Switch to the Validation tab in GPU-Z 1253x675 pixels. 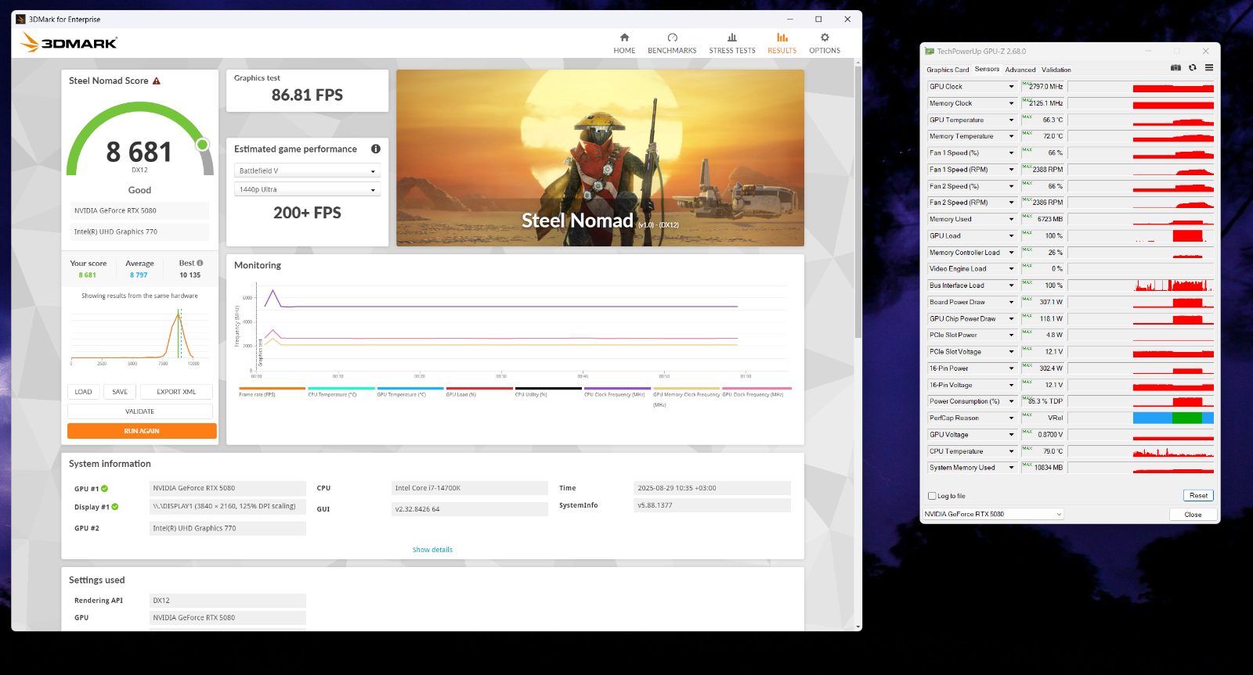point(1056,70)
